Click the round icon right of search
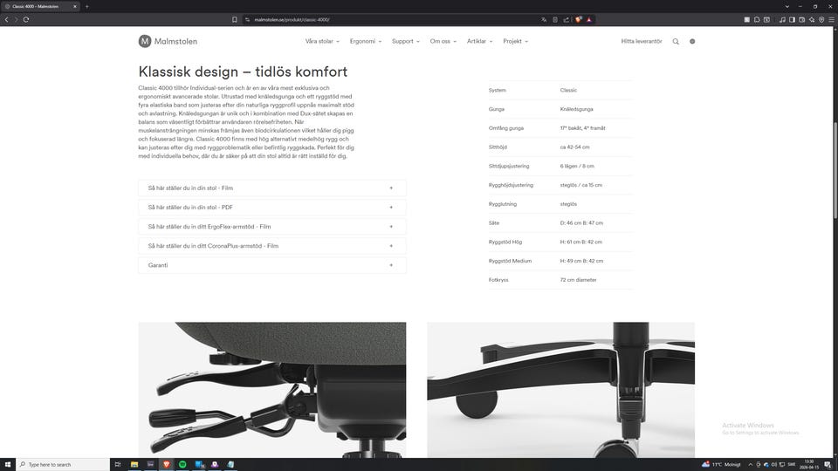838x471 pixels. (692, 41)
